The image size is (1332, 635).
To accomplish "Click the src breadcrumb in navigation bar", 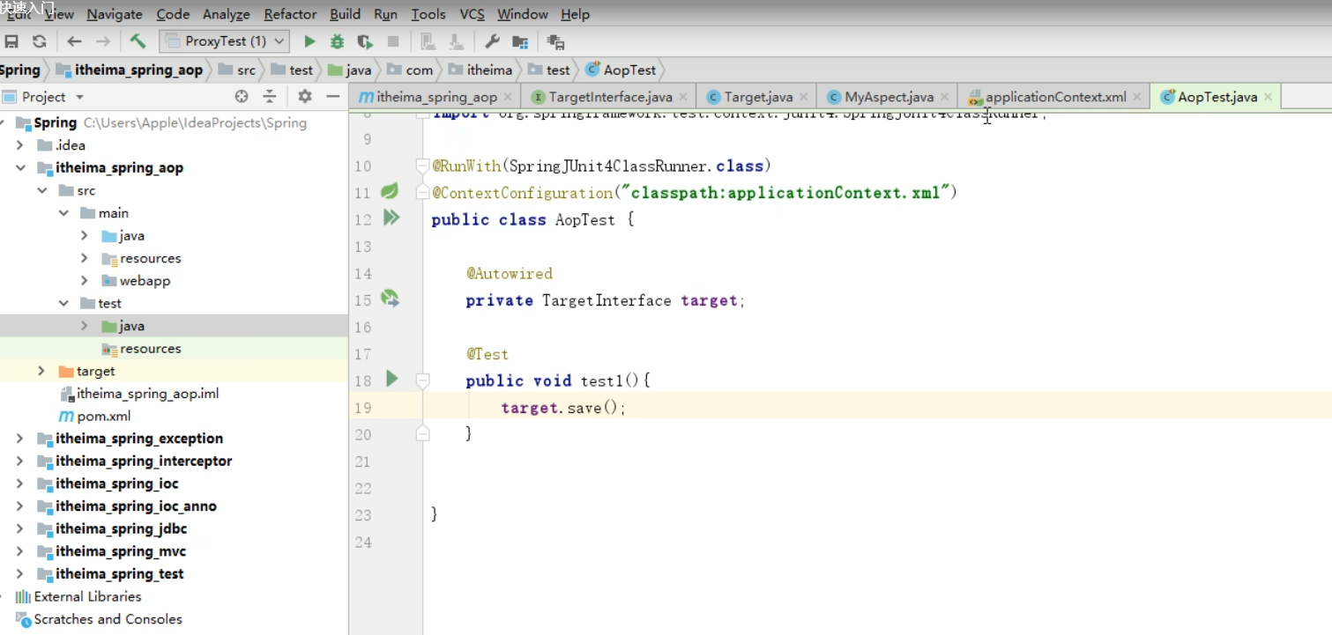I will coord(246,70).
